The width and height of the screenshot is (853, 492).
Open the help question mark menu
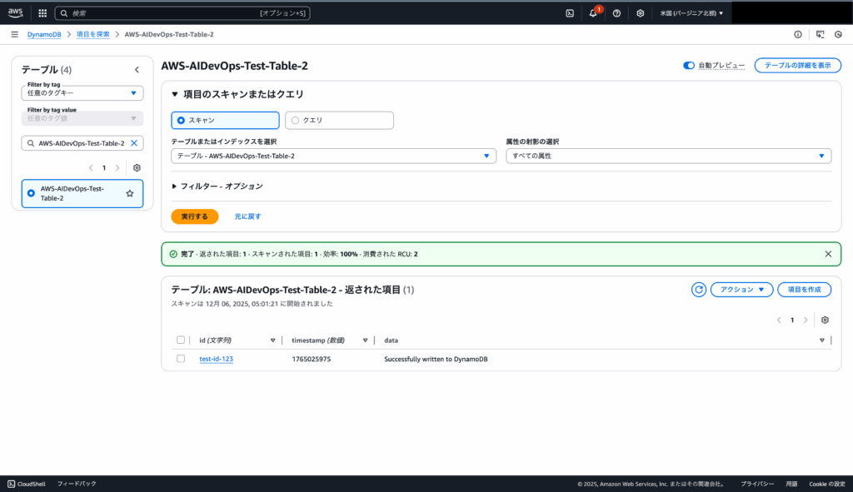(x=616, y=13)
